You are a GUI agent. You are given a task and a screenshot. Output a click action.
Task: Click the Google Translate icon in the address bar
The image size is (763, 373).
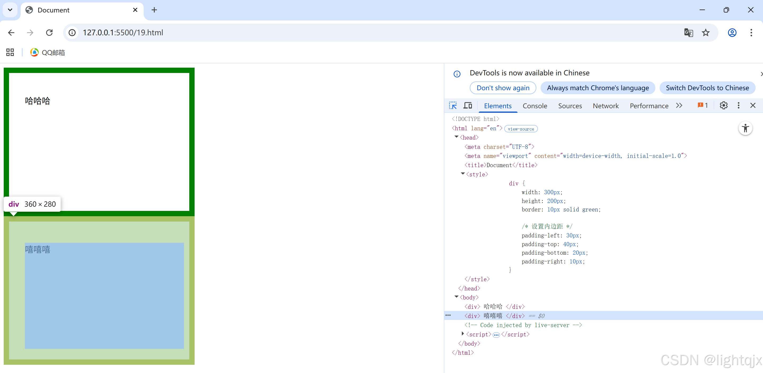pyautogui.click(x=688, y=33)
